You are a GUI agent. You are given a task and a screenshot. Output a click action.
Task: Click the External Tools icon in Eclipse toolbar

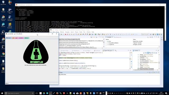pyautogui.click(x=99, y=34)
